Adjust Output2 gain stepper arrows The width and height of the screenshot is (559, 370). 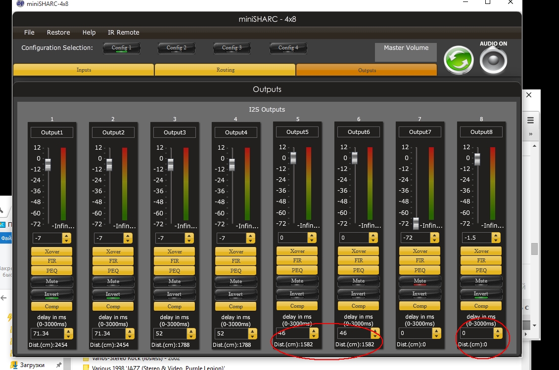(x=128, y=238)
